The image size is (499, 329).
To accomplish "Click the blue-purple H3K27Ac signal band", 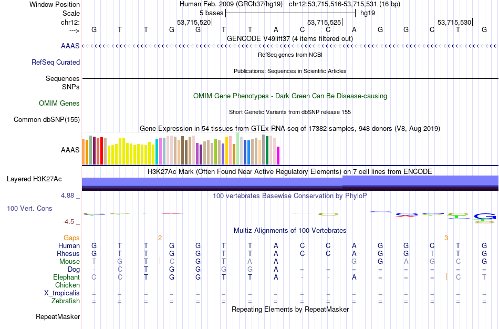I will (290, 183).
